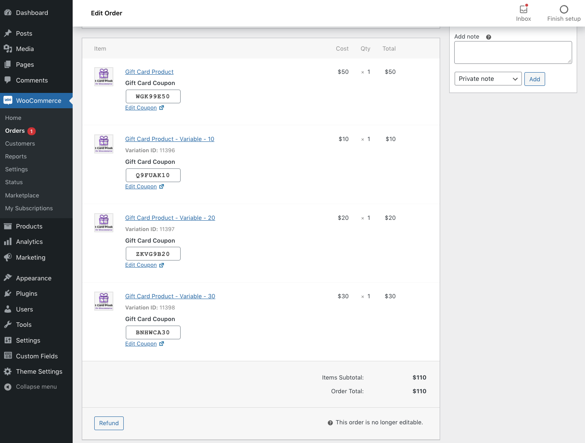The width and height of the screenshot is (585, 443).
Task: Select coupon code BNHWCA30
Action: [153, 333]
